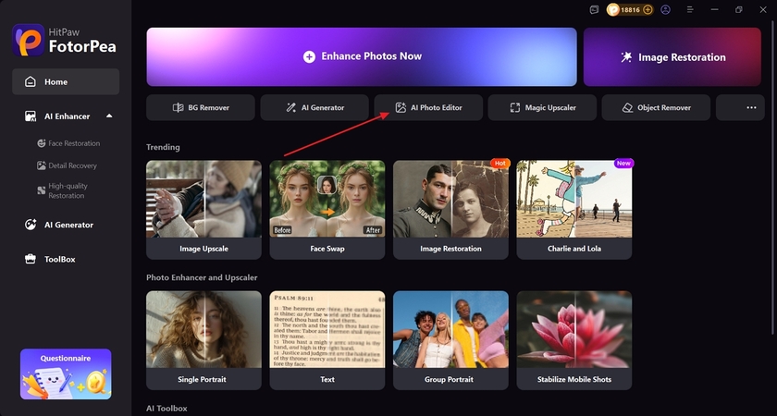Select Face Restoration in the sidebar

tap(68, 143)
